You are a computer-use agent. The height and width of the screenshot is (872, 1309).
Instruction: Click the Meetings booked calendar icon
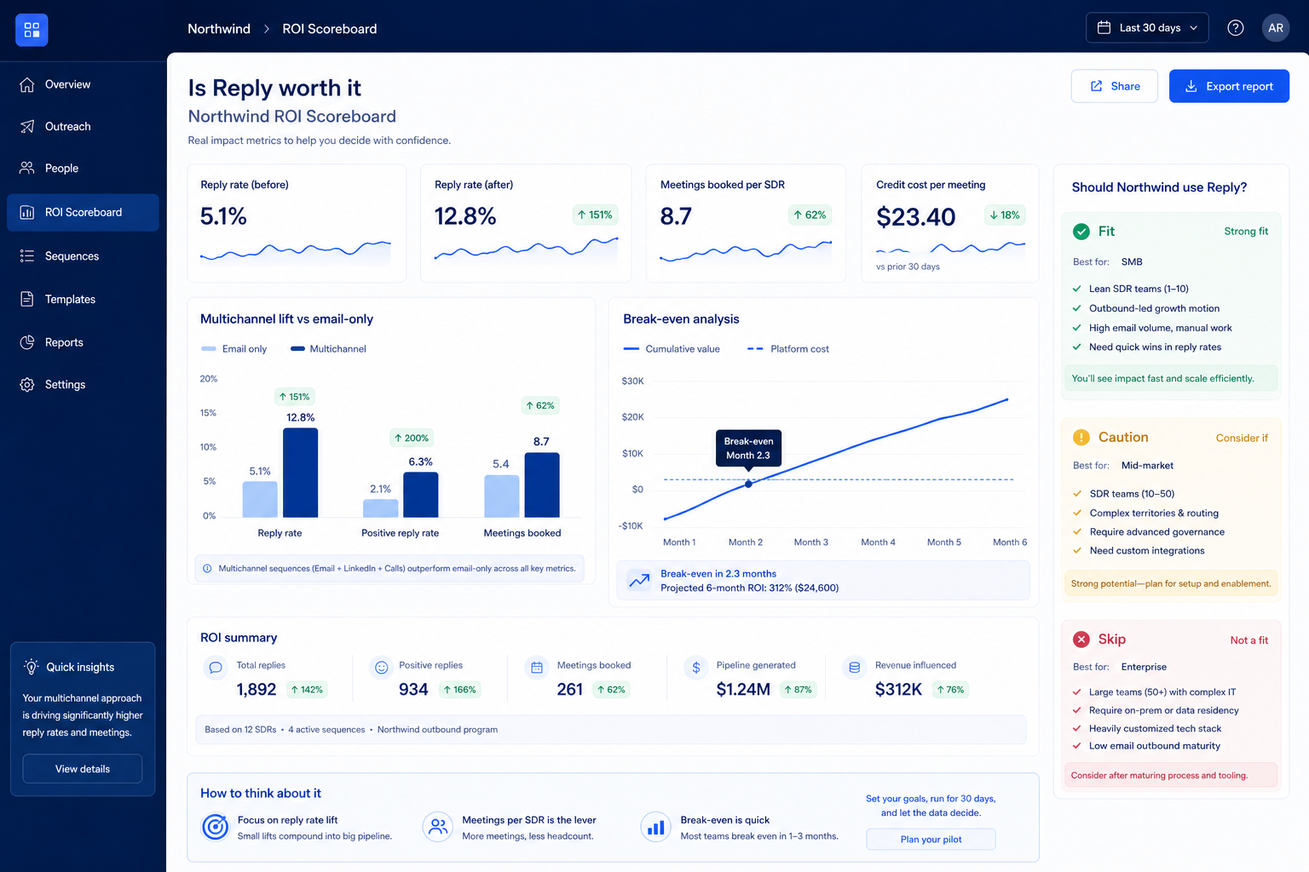point(537,668)
